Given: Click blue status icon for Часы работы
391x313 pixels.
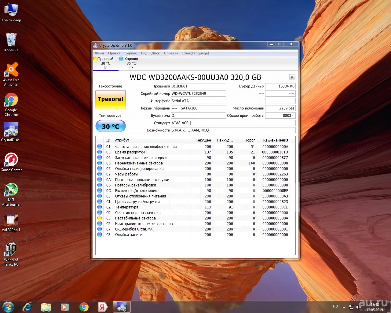Looking at the screenshot, I should click(x=100, y=174).
